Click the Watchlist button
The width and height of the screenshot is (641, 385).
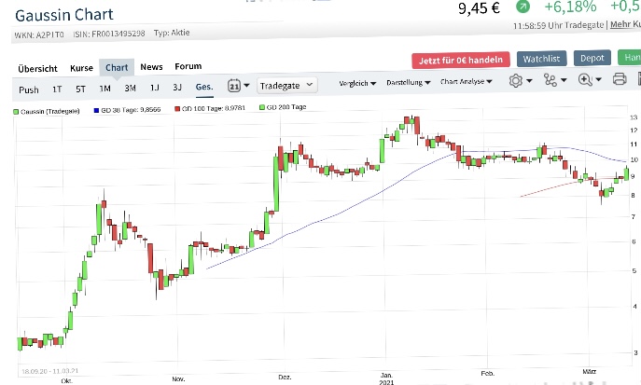coord(541,60)
